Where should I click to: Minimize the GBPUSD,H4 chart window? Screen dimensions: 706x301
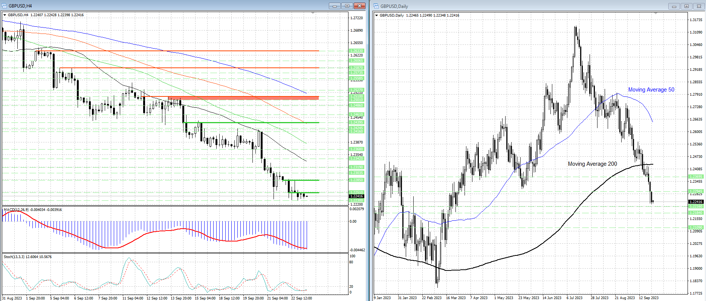tap(334, 6)
